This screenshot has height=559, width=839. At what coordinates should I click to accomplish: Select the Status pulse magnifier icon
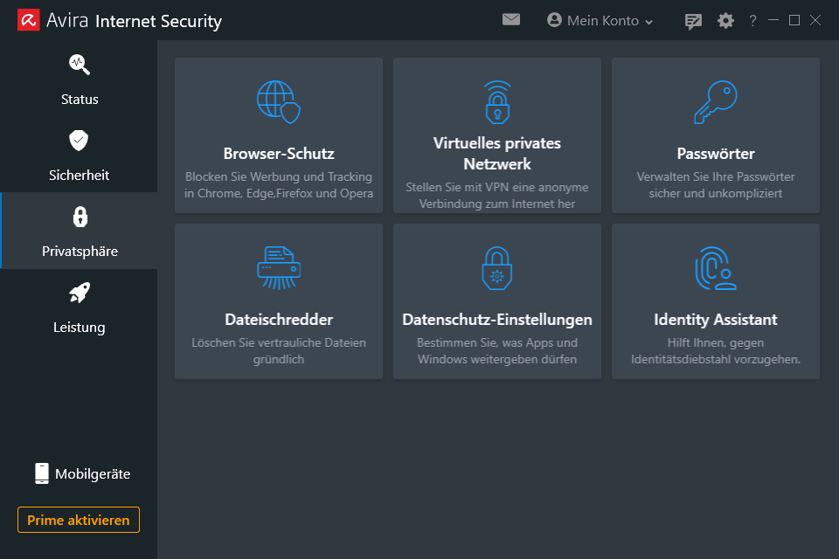click(80, 65)
